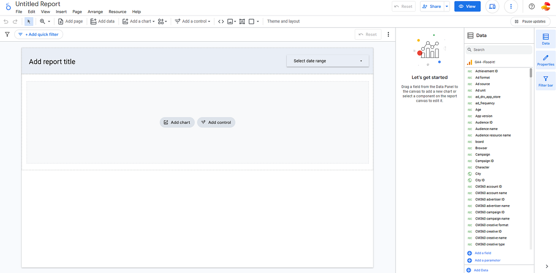Screen dimensions: 556x273
Task: Open the Filter bar panel toggle
Action: pos(545,81)
